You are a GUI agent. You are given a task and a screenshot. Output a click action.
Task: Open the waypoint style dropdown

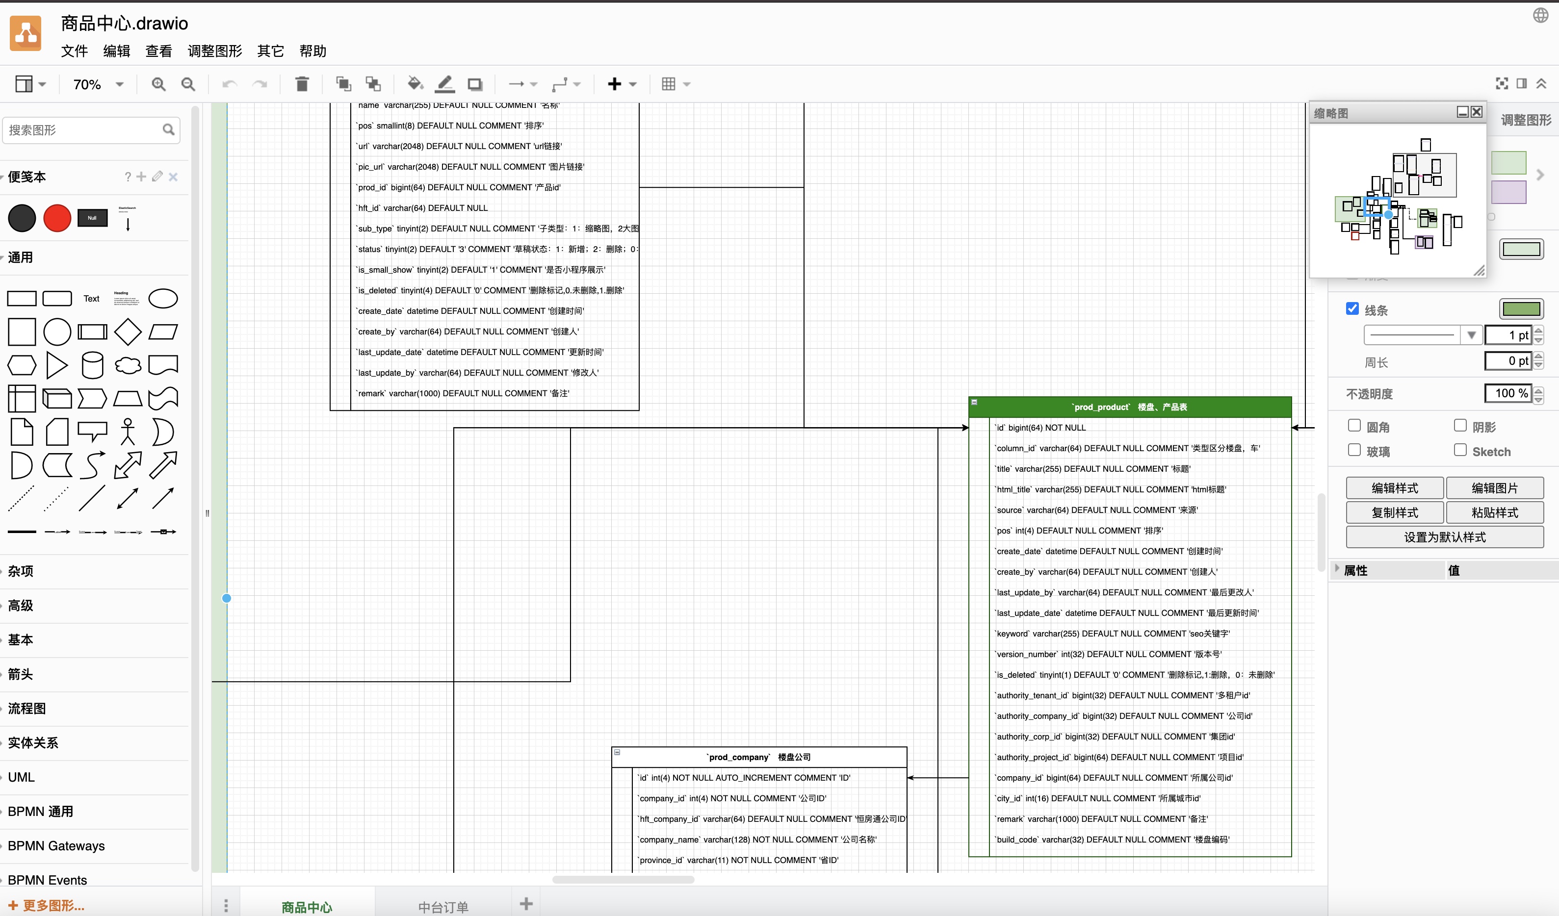click(566, 84)
